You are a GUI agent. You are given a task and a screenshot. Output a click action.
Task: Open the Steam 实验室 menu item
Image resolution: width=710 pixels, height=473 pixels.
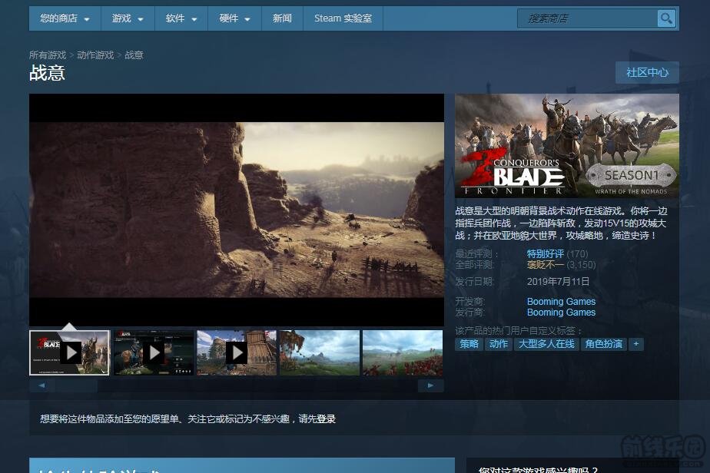click(343, 18)
